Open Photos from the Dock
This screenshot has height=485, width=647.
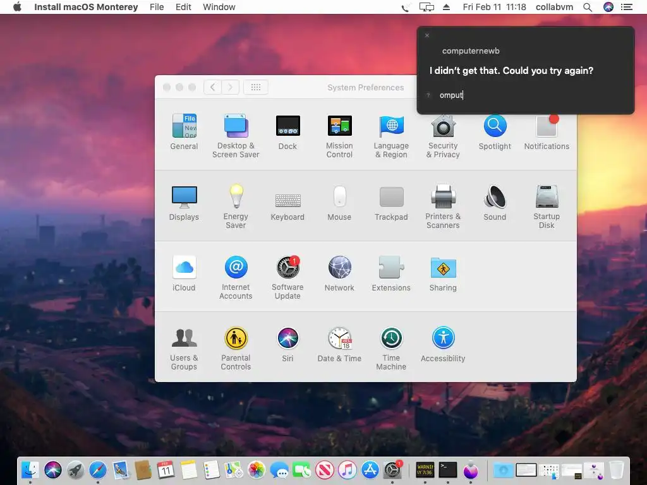coord(257,470)
